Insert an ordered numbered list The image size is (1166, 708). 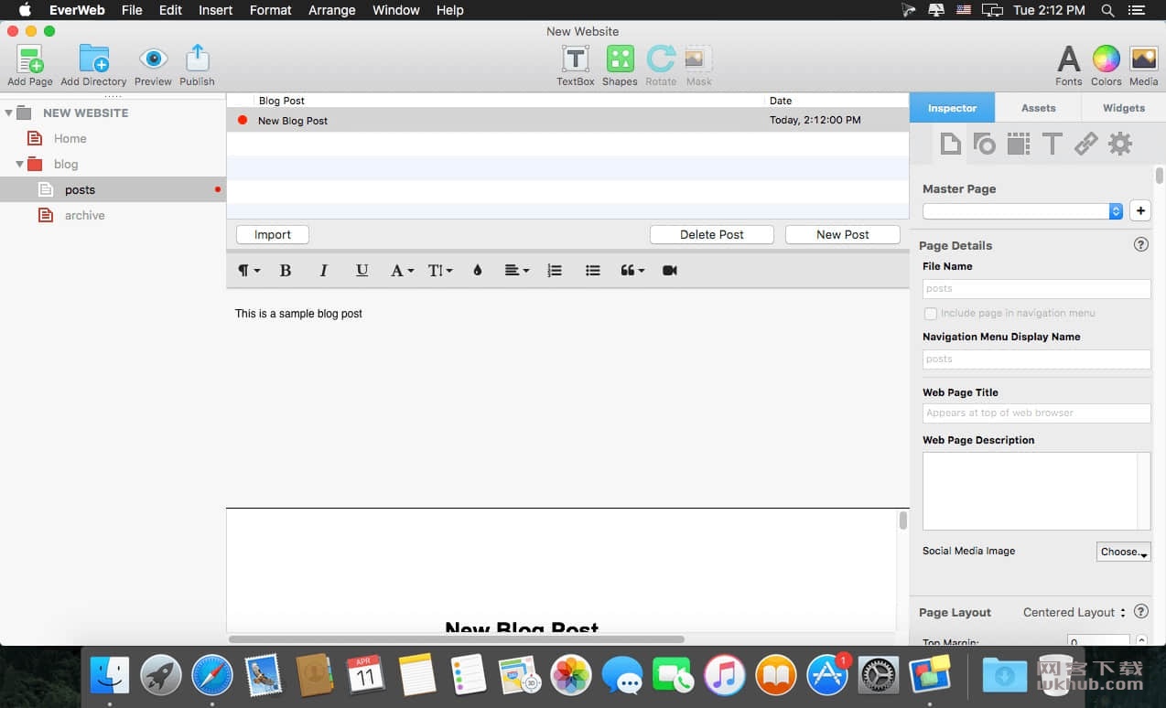pyautogui.click(x=555, y=271)
